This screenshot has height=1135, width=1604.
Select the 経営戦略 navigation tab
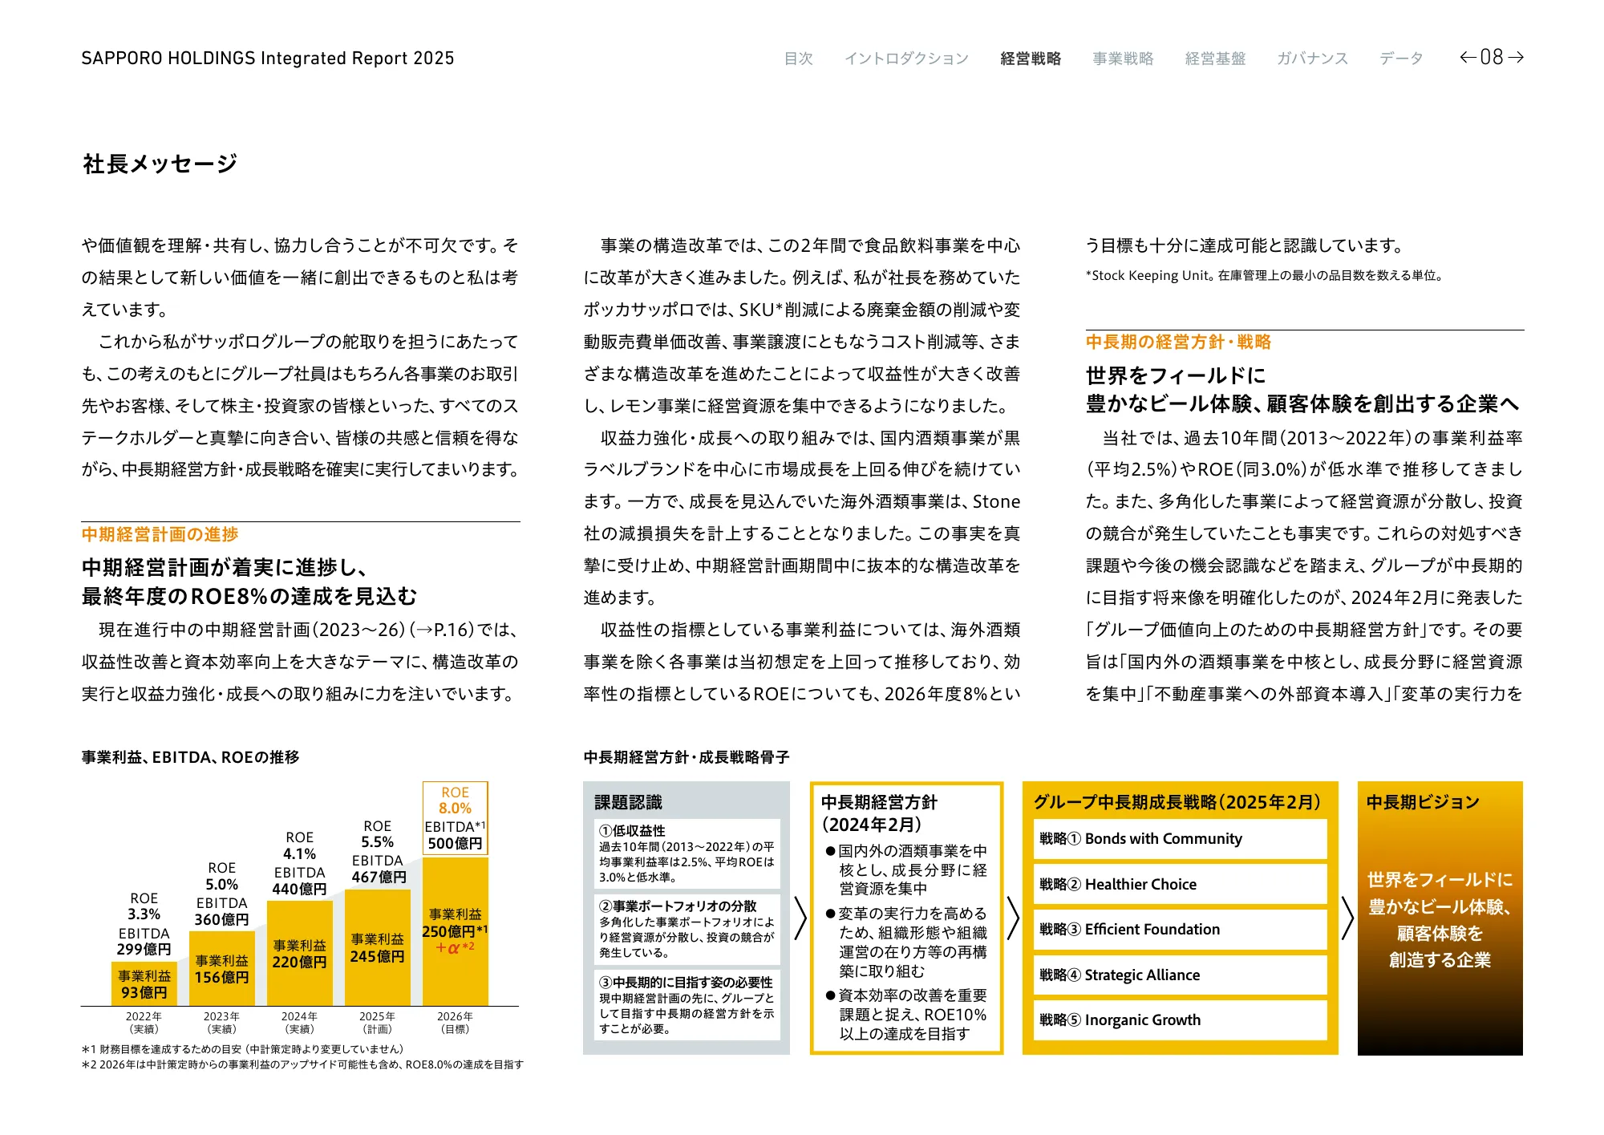(1031, 59)
